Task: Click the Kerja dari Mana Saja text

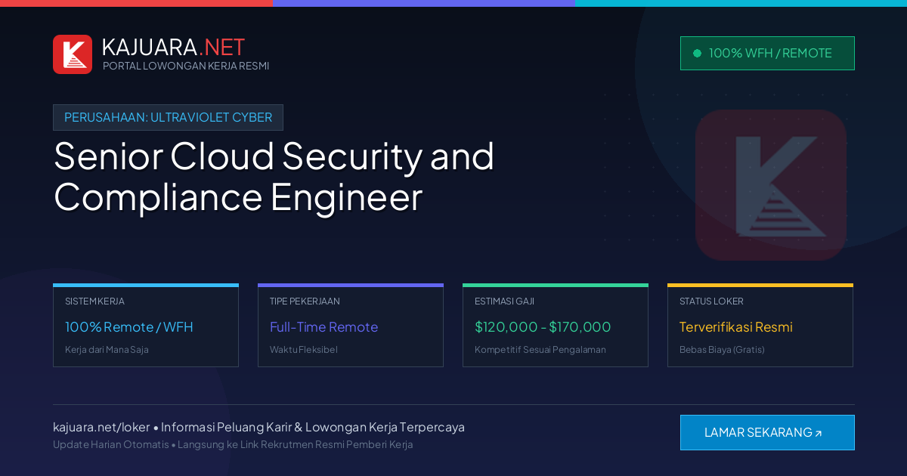Action: pyautogui.click(x=107, y=350)
